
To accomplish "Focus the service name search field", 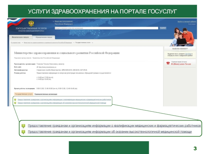I will (x=106, y=28).
